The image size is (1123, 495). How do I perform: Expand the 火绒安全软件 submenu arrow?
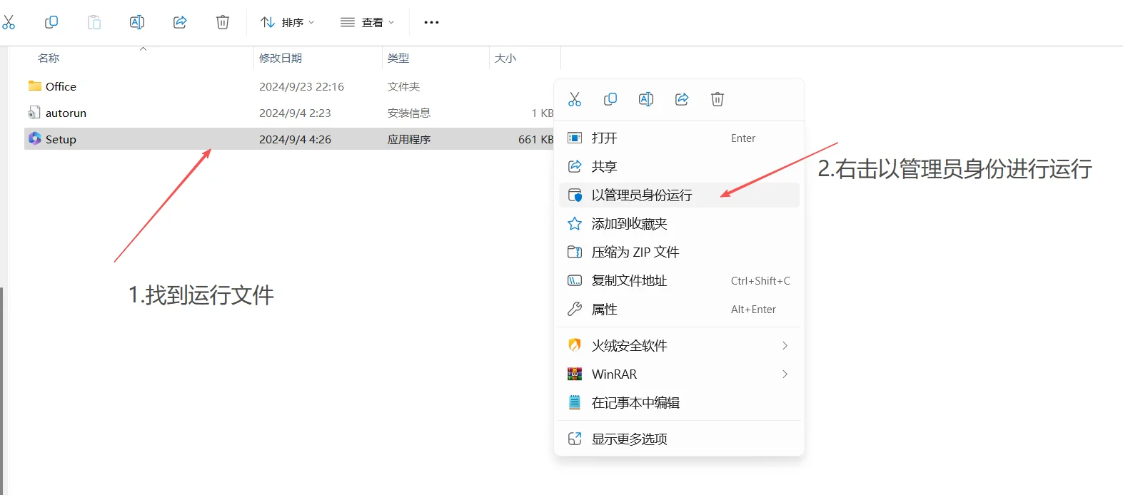785,345
